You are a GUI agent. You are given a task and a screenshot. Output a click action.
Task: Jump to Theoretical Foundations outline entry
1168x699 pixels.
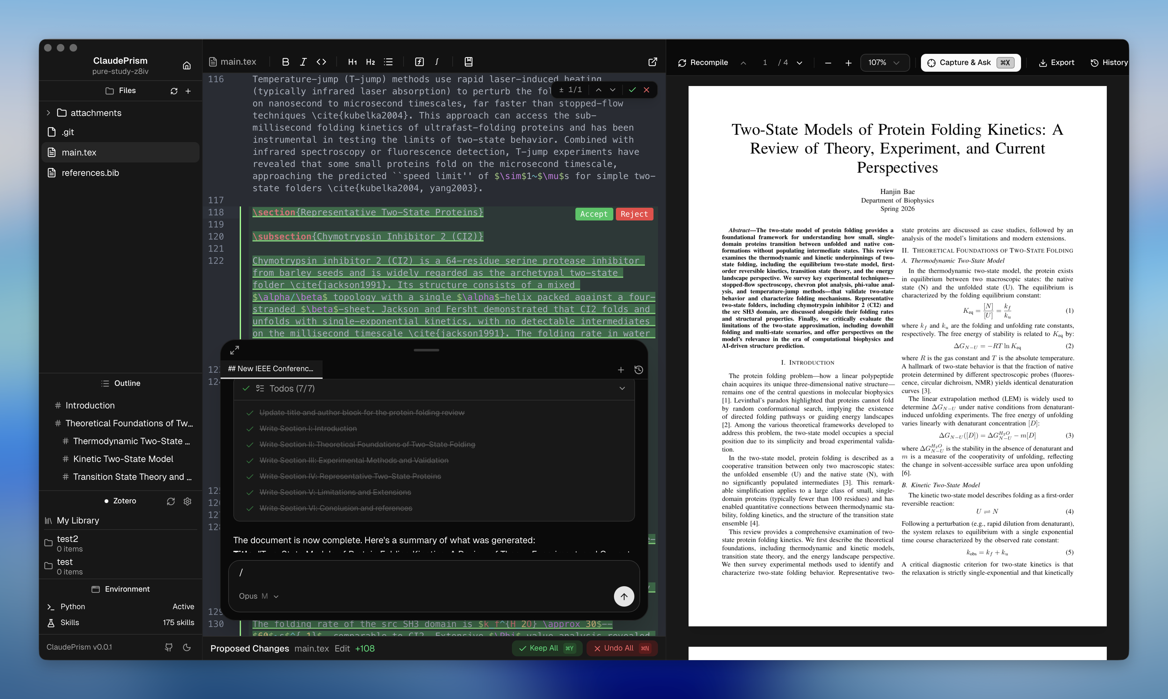click(129, 423)
